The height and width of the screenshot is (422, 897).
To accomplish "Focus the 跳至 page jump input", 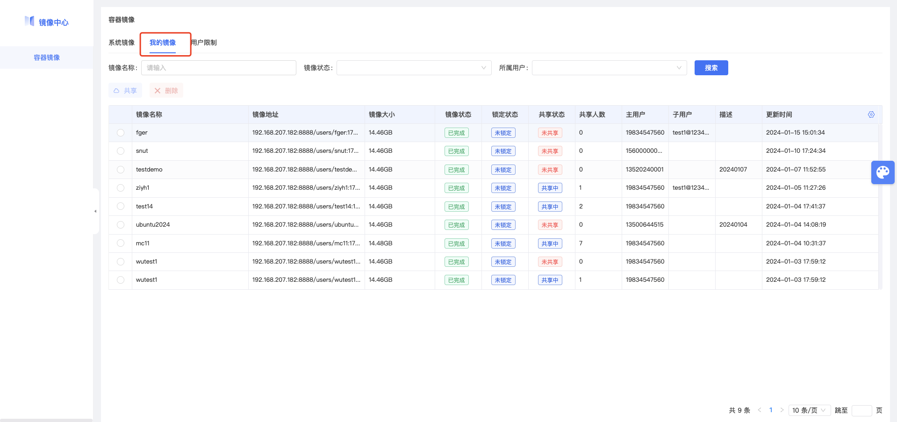I will (861, 410).
